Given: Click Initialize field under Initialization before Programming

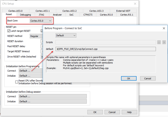Looking at the screenshot, I should (x=31, y=76).
